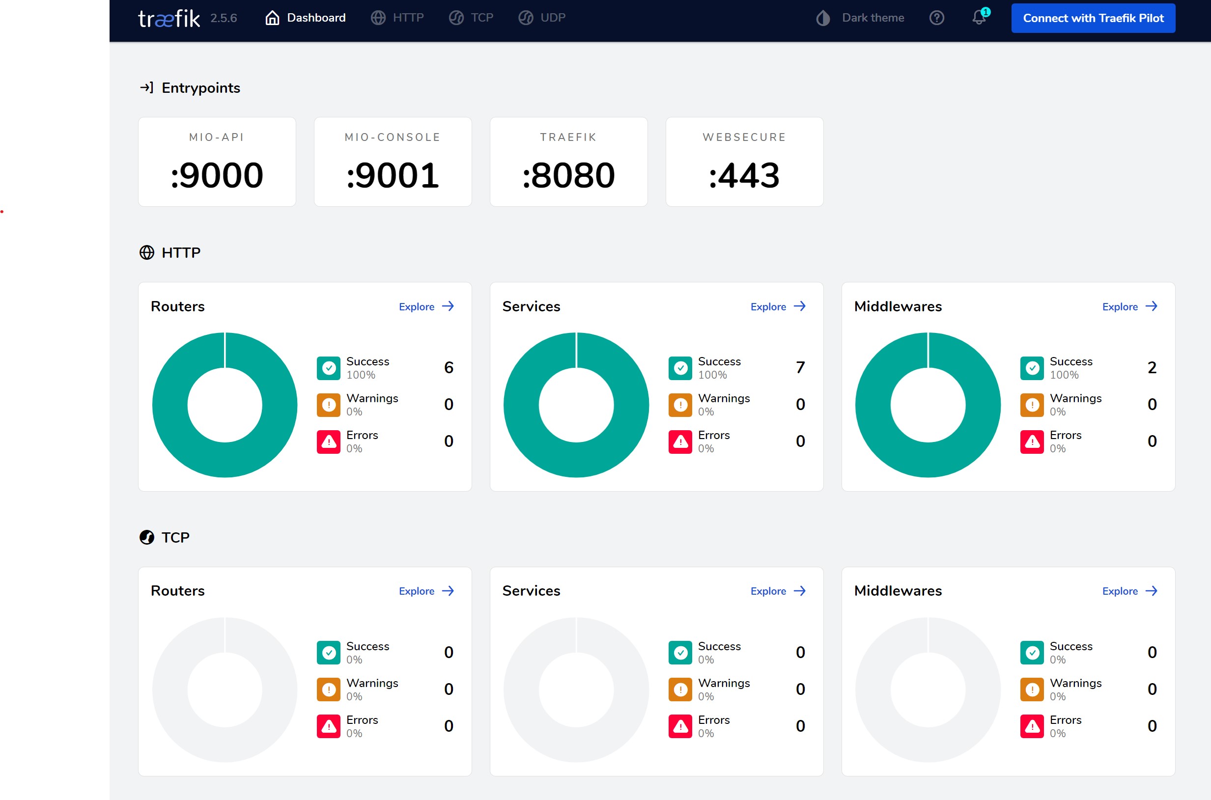Go to the UDP nav tab

click(542, 18)
